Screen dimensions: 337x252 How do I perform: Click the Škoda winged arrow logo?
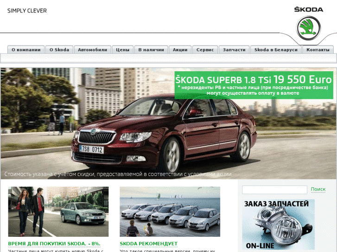coord(308,28)
